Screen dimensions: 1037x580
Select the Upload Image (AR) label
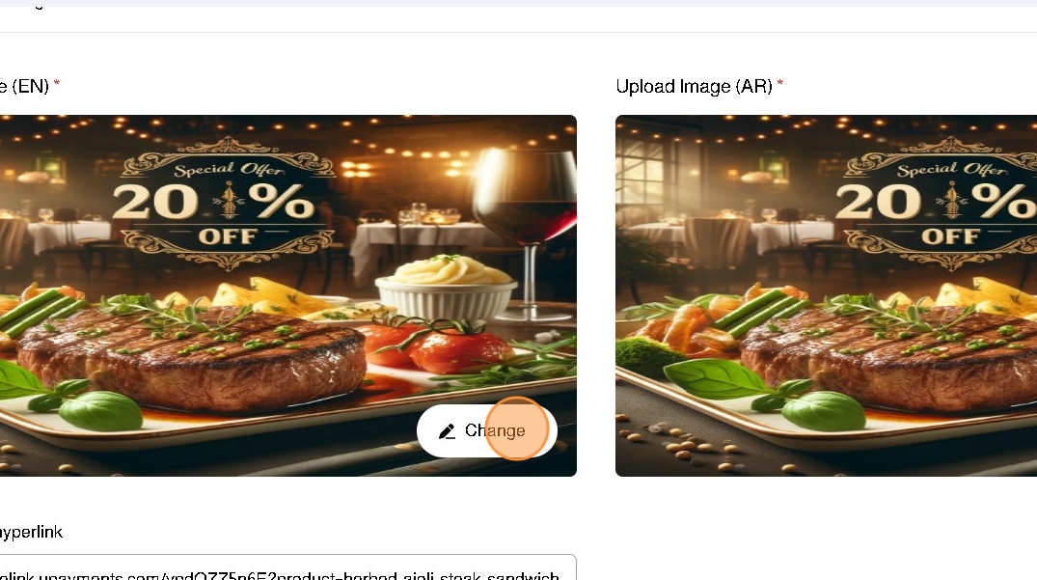point(694,87)
